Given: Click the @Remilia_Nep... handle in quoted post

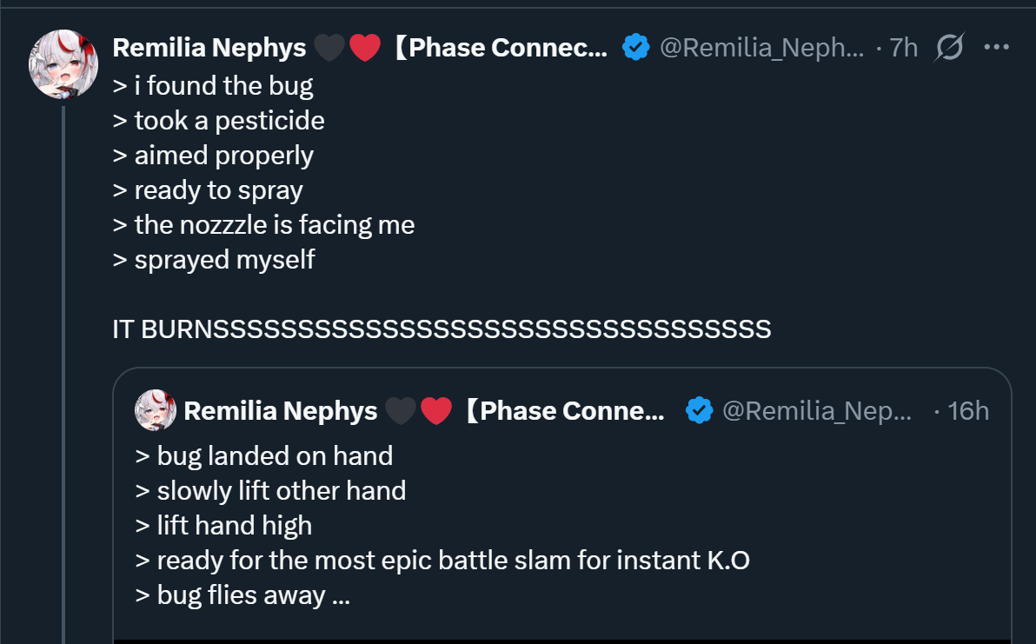Looking at the screenshot, I should coord(816,410).
